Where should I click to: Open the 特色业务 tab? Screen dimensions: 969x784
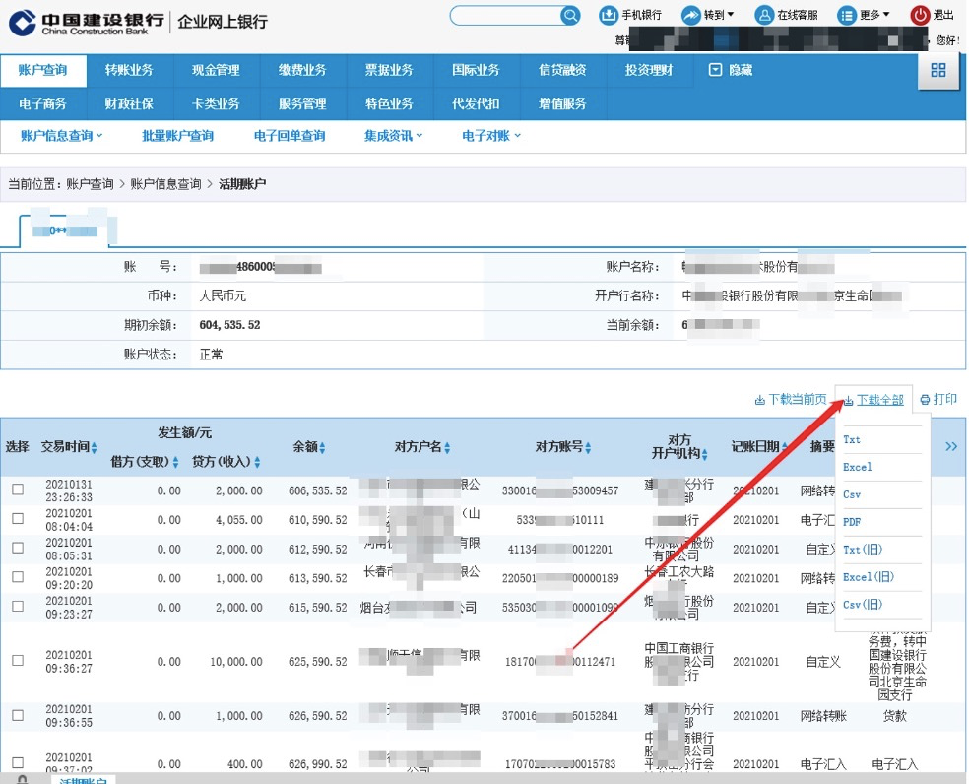tap(389, 103)
